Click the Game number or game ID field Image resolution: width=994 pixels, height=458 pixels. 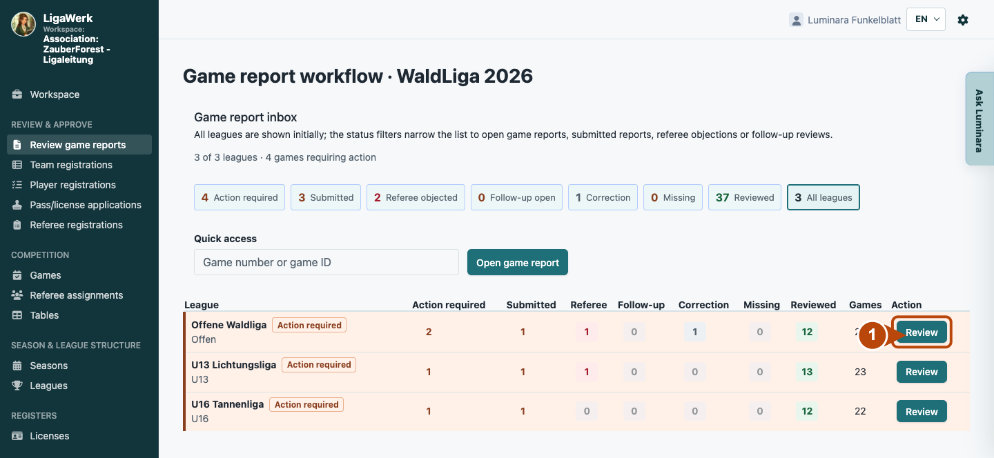(327, 262)
